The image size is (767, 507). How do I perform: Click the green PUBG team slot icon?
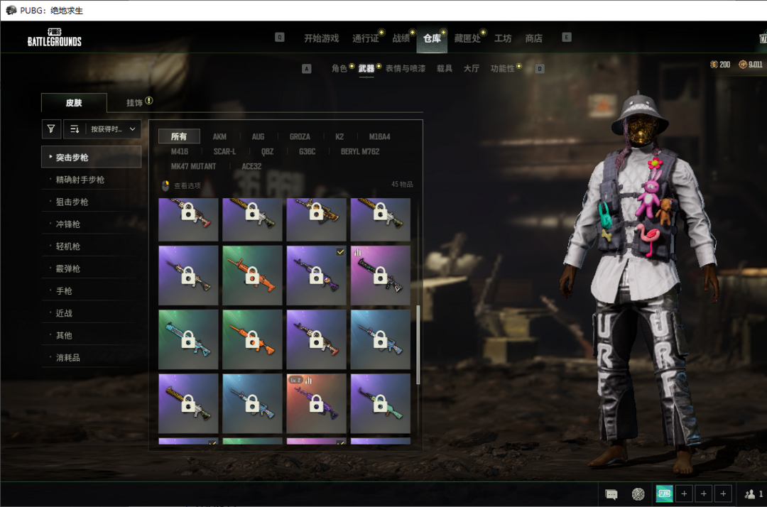point(664,494)
